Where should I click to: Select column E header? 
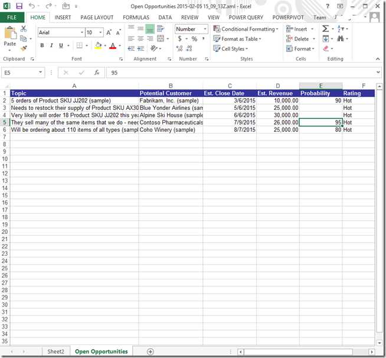(320, 86)
